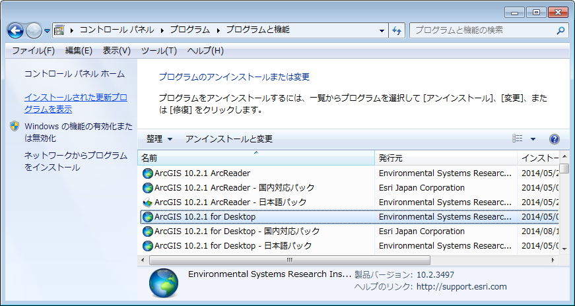This screenshot has width=575, height=306.
Task: Sort by the 発行元 column header
Action: tap(446, 158)
